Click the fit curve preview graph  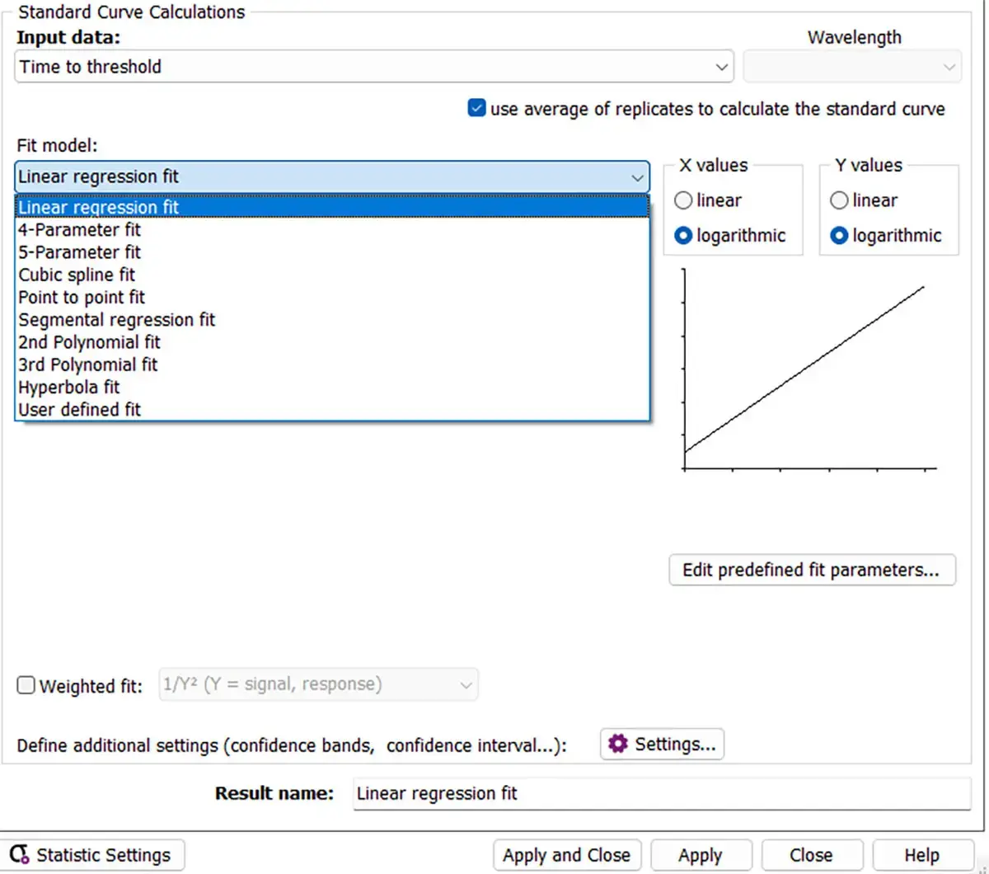(809, 371)
